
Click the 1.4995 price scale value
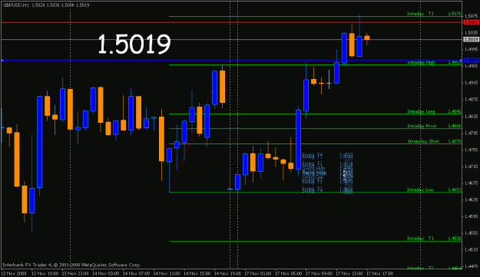[x=472, y=49]
